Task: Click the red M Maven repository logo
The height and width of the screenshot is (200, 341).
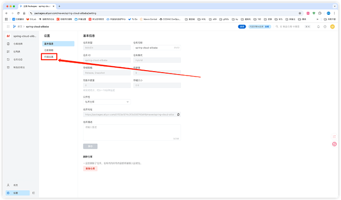Action: 8,36
